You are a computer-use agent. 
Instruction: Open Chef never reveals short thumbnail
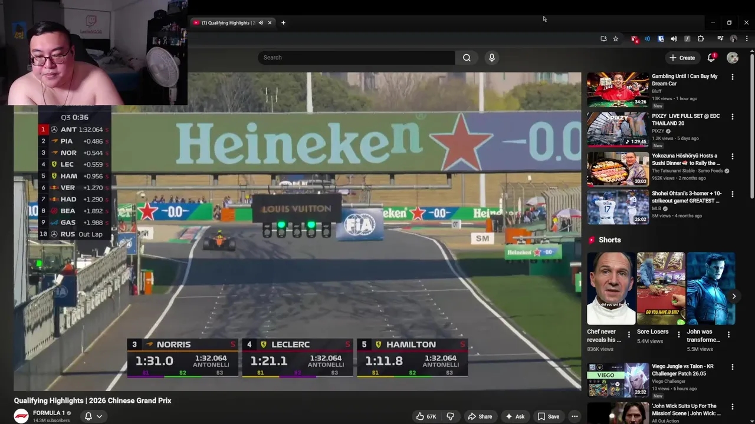pos(611,289)
